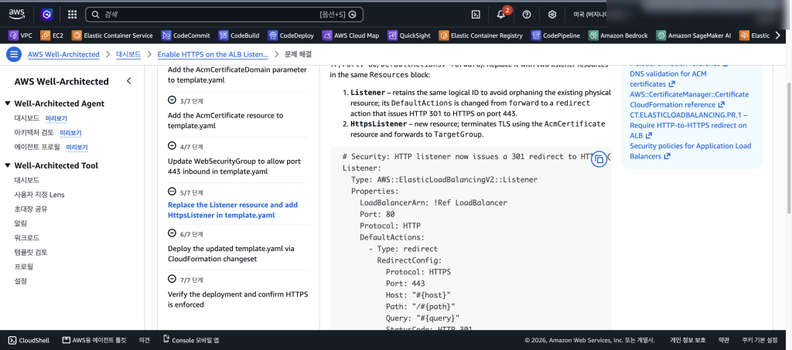Open 워크로드 in sidebar
Screen dimensions: 792x350
[27, 237]
